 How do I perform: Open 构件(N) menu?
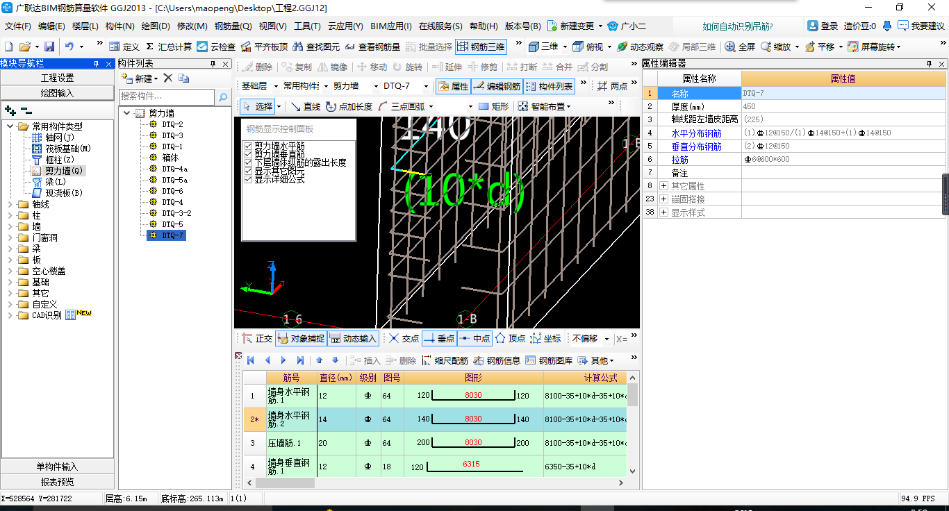(x=120, y=26)
